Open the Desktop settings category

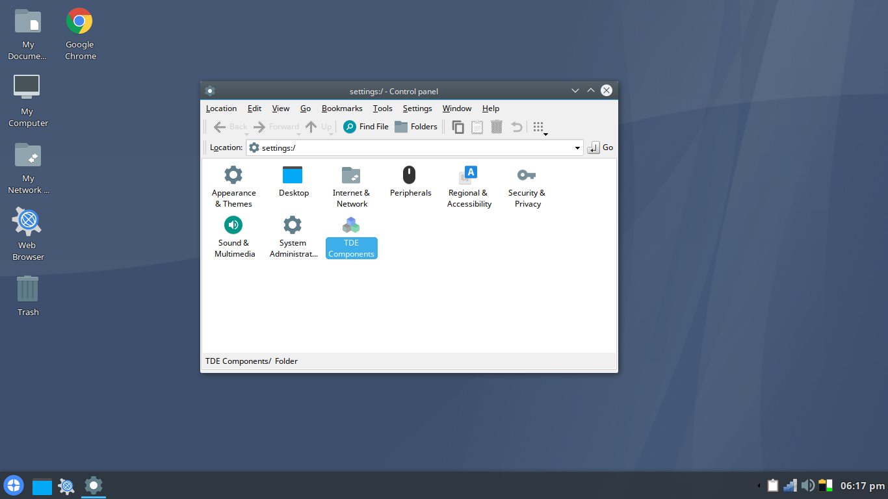(293, 181)
